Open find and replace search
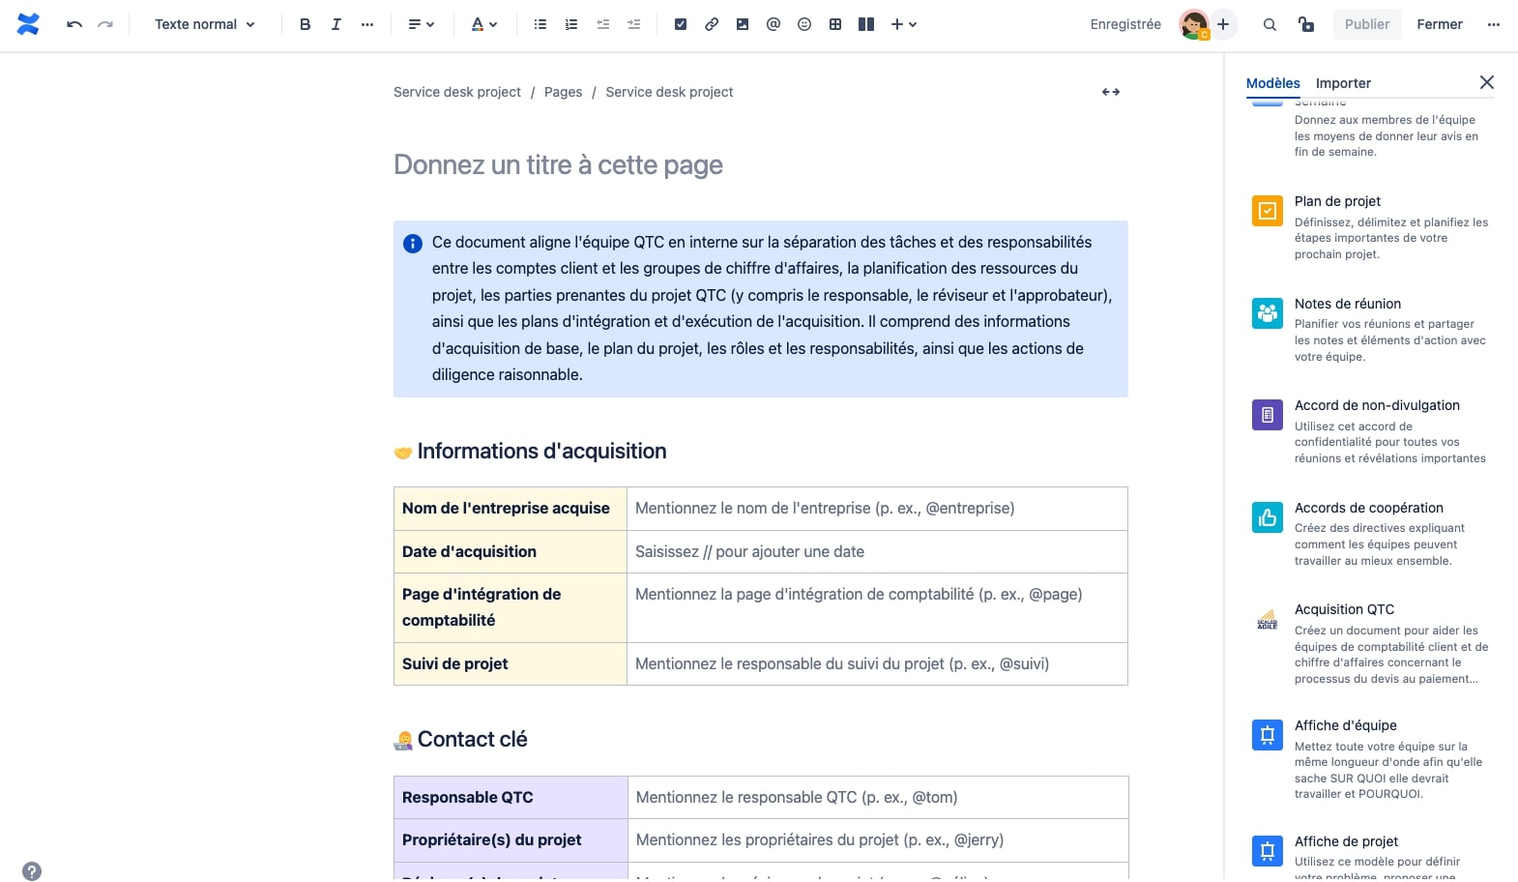1518x882 pixels. [1270, 24]
